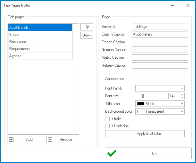Select the Audit Details tab page
196x163 pixels.
(40, 27)
